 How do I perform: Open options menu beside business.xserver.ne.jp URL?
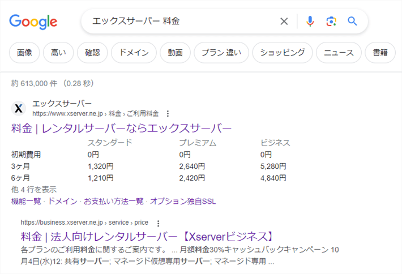click(x=158, y=223)
